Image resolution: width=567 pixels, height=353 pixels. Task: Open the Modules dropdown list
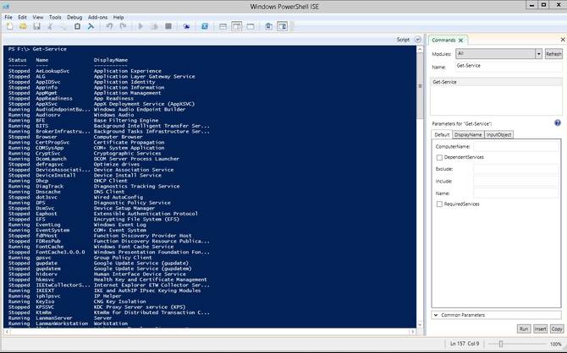538,54
